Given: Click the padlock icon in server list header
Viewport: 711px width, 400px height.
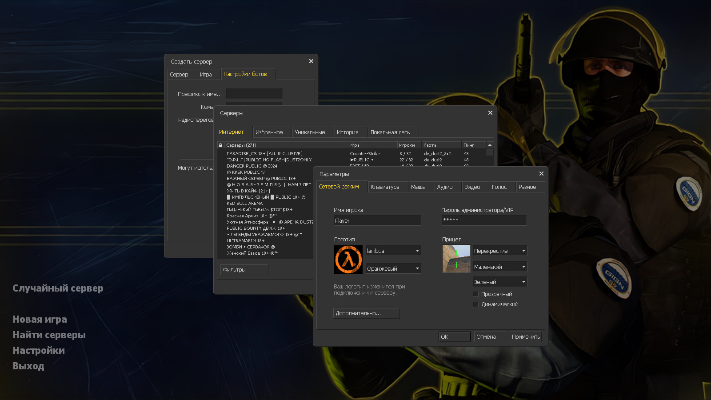Looking at the screenshot, I should coord(220,145).
